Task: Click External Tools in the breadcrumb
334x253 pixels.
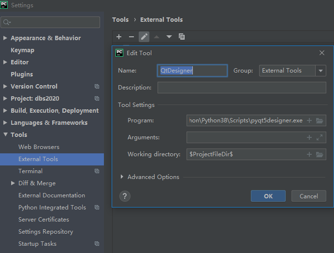Action: [x=161, y=20]
